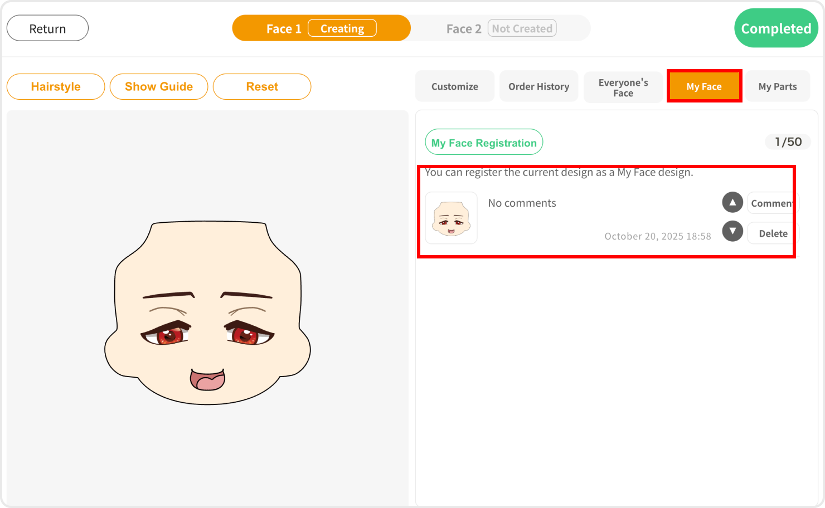Click the large face preview's open mouth

coord(207,380)
